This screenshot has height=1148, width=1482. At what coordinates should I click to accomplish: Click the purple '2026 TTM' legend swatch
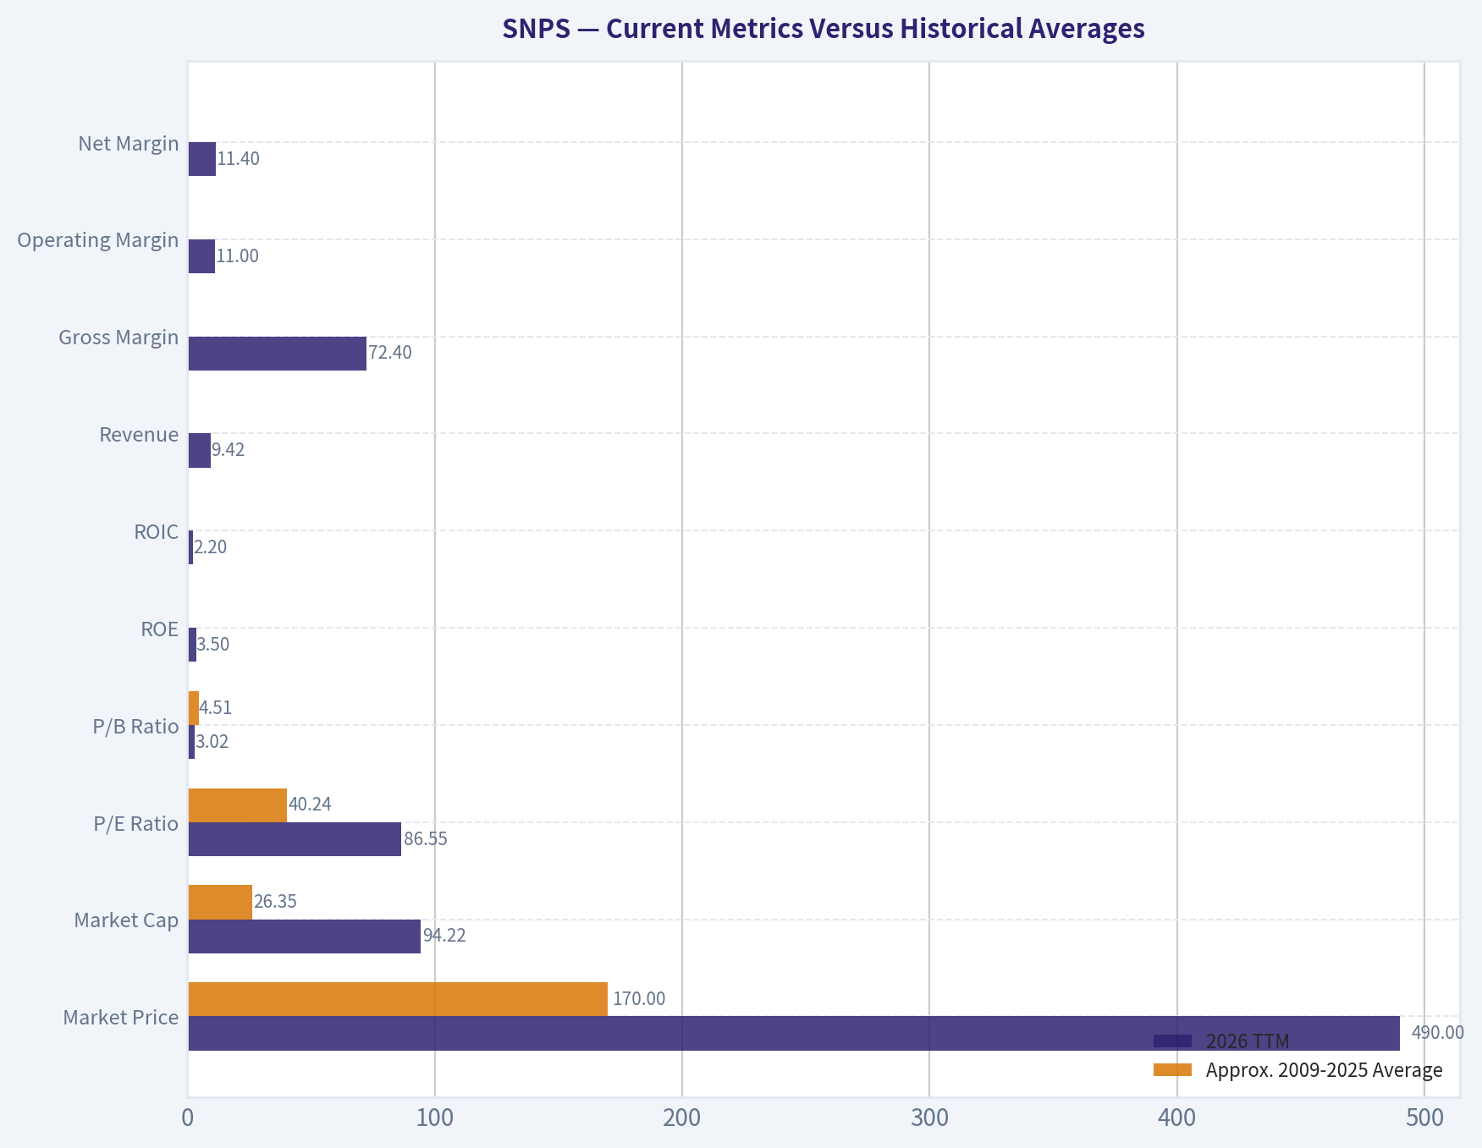[1172, 1041]
